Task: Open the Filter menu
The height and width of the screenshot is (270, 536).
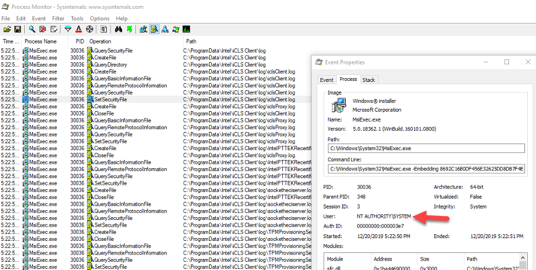Action: 58,19
